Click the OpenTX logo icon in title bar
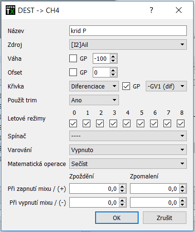Screen dimensions: 195x232 click(x=11, y=10)
